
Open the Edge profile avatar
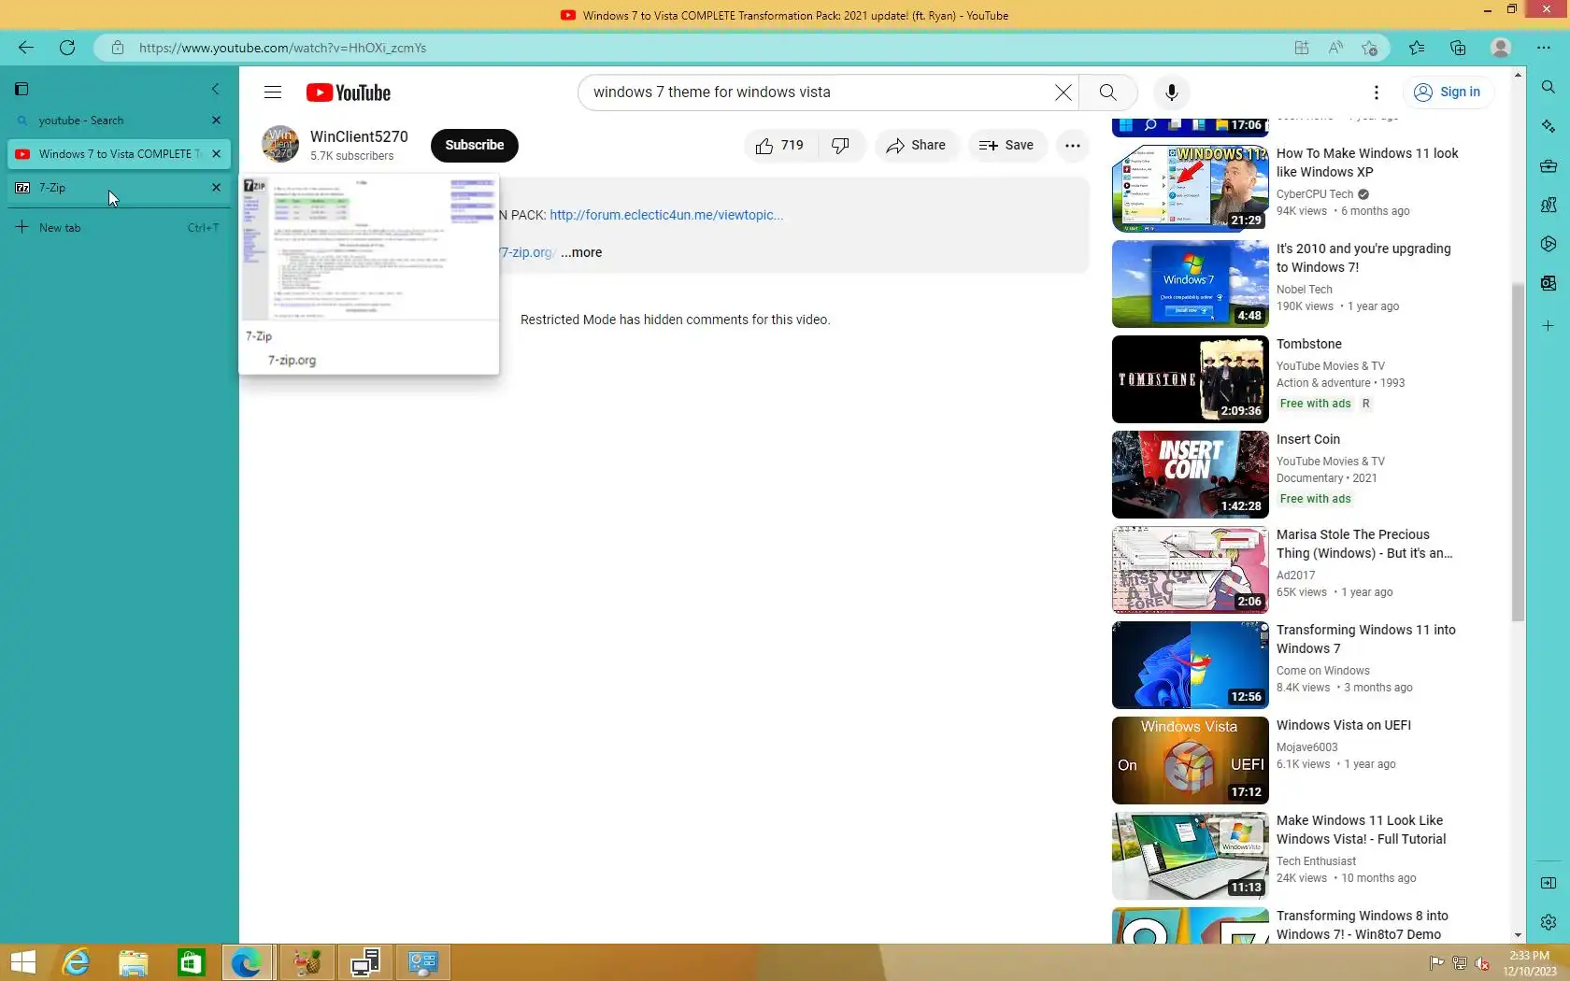pyautogui.click(x=1501, y=48)
